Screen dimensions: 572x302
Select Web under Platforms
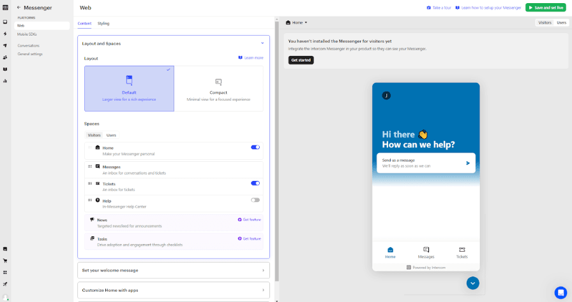(42, 25)
